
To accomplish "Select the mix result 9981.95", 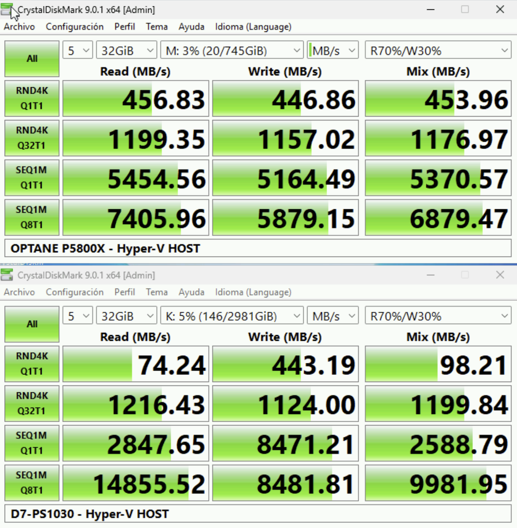I will pos(438,483).
